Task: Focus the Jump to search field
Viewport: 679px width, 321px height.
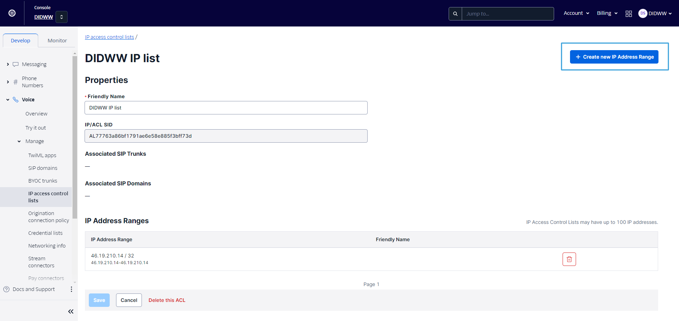Action: click(508, 14)
